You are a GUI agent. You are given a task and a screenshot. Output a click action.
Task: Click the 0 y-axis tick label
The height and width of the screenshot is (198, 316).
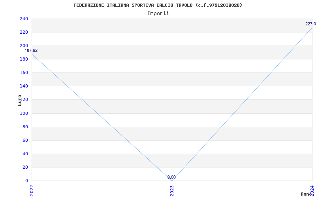(26, 181)
